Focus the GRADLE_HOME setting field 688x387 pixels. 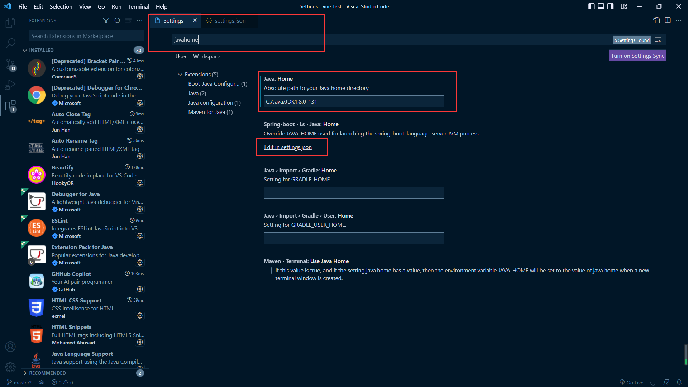(x=354, y=193)
